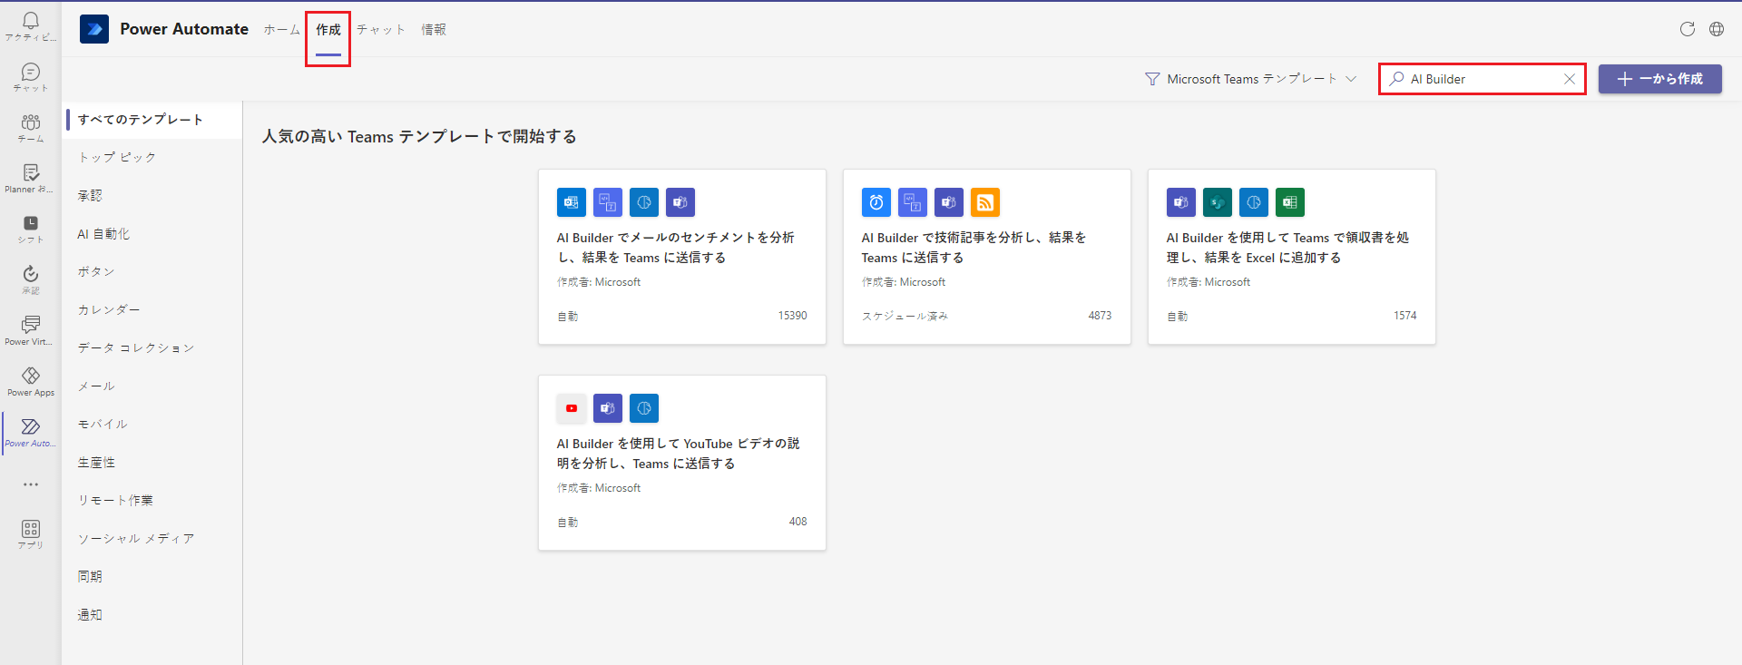This screenshot has width=1742, height=665.
Task: Click usage count 408
Action: coord(798,522)
